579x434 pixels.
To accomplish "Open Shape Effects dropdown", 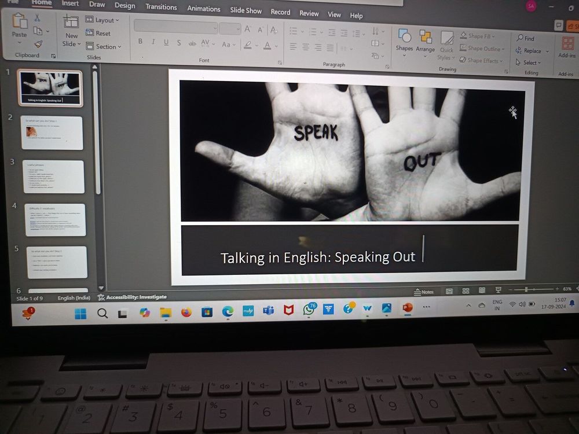I will [481, 60].
